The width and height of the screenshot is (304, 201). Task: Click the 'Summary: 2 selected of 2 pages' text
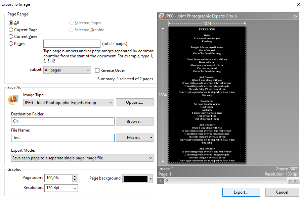coord(125,79)
